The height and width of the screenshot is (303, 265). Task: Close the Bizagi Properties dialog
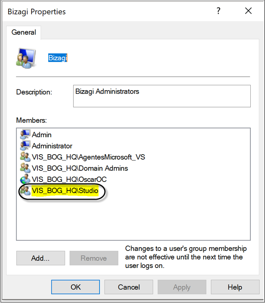(x=248, y=11)
